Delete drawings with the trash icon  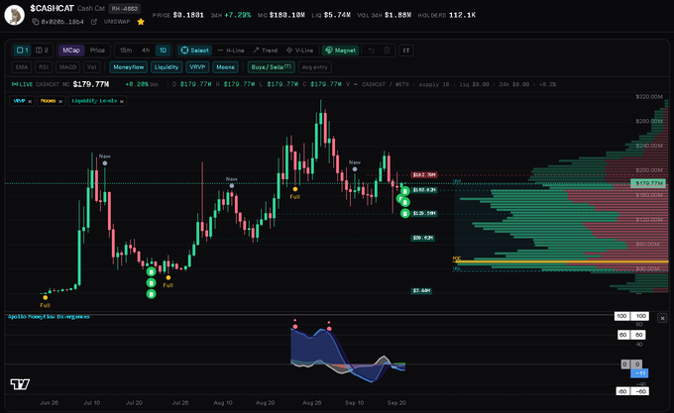tap(387, 51)
